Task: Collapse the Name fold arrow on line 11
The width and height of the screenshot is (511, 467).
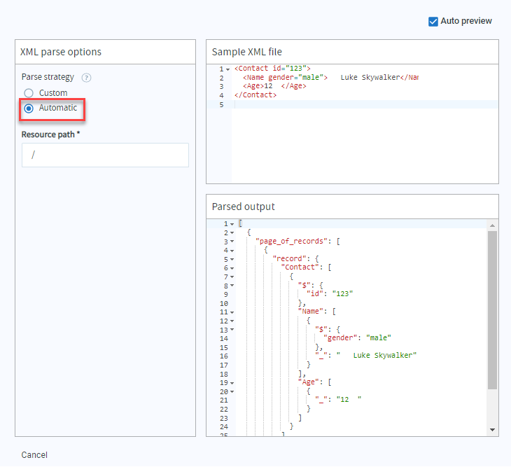Action: click(x=232, y=312)
